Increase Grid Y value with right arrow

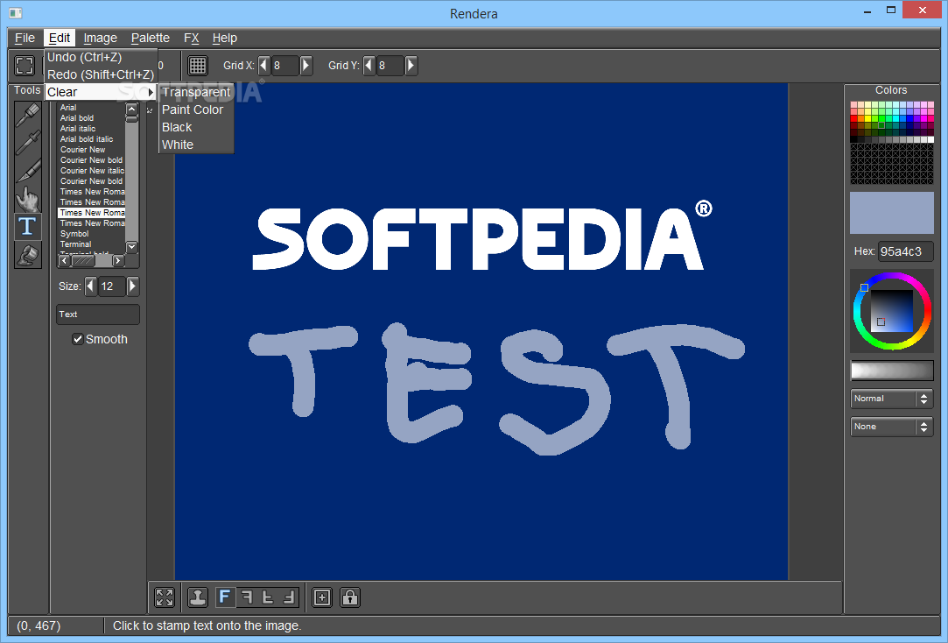[411, 66]
